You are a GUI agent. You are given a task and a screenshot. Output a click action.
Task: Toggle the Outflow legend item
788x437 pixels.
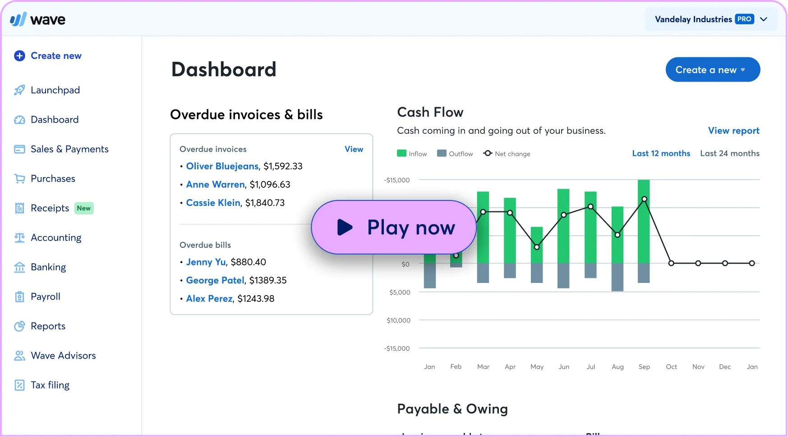(x=455, y=153)
